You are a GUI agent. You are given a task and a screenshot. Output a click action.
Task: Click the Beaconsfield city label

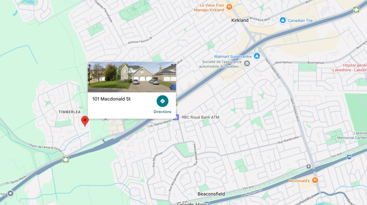coord(211,194)
